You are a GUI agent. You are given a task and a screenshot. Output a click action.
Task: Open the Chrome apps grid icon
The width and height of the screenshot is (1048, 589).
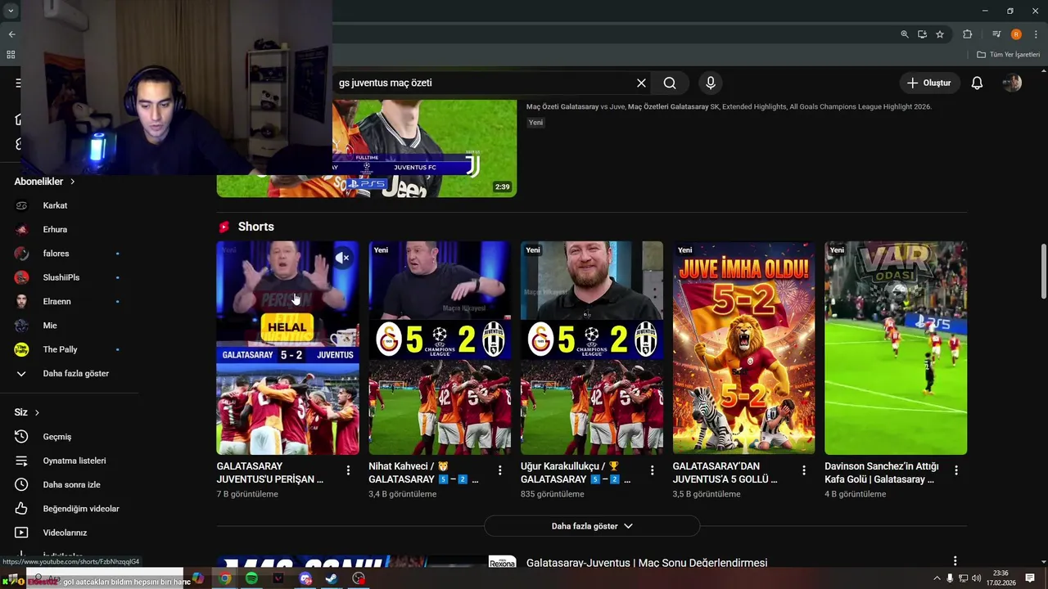pos(11,55)
